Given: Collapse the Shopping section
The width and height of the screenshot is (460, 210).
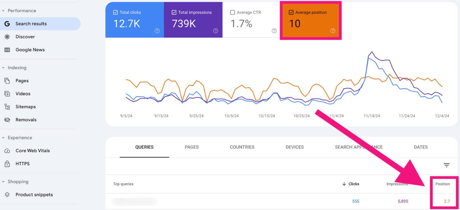Looking at the screenshot, I should pyautogui.click(x=3, y=182).
